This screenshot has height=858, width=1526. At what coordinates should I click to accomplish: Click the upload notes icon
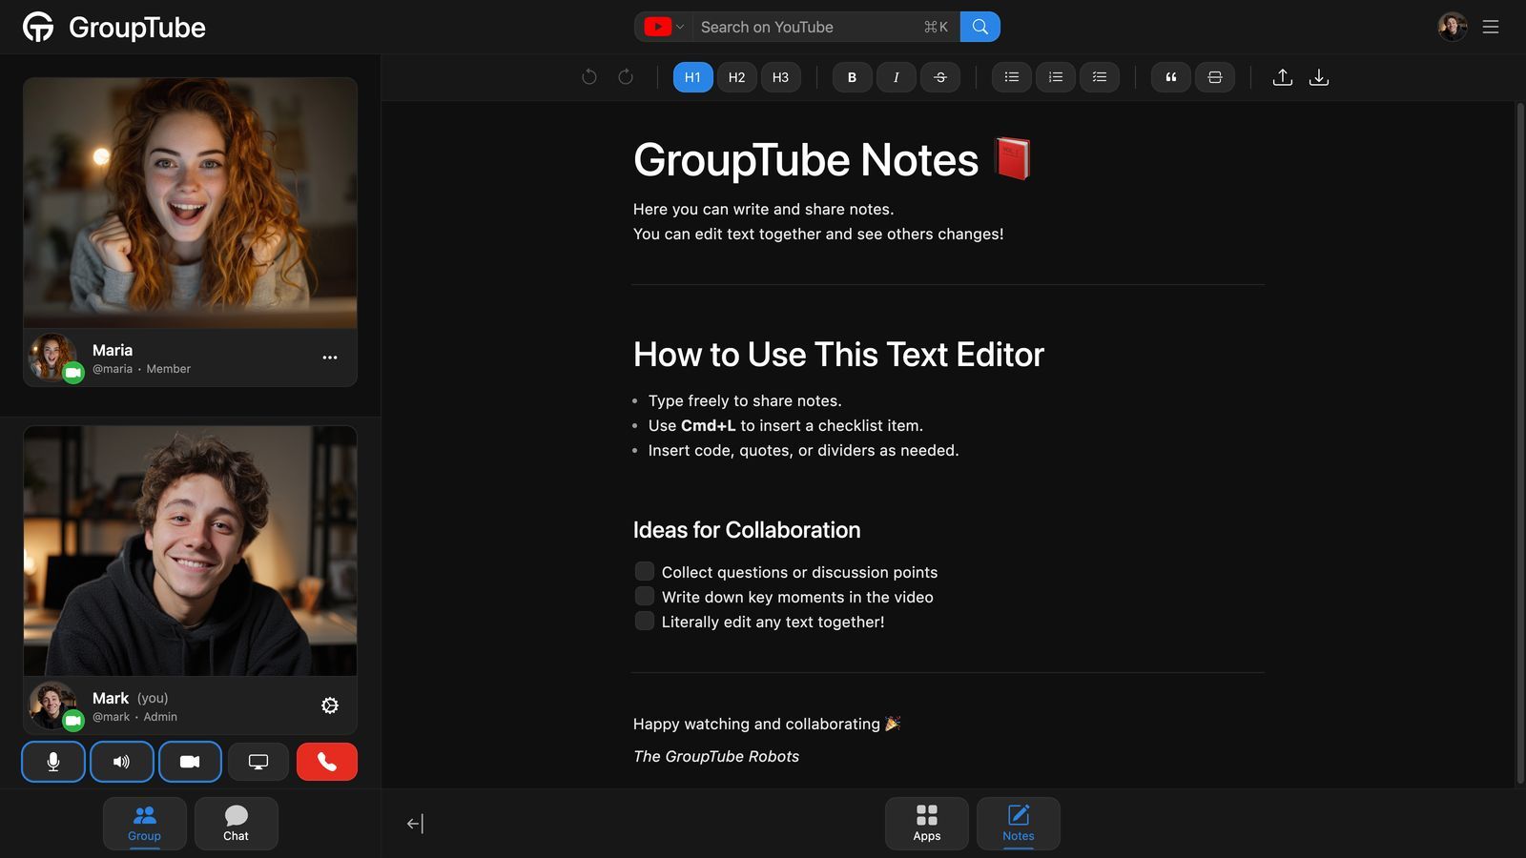pos(1282,77)
